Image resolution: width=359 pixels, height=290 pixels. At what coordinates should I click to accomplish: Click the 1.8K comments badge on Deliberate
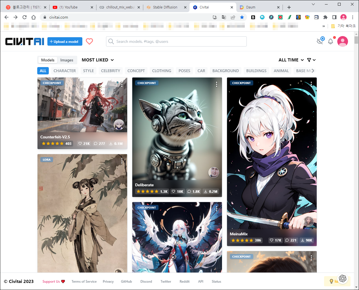[x=194, y=191]
